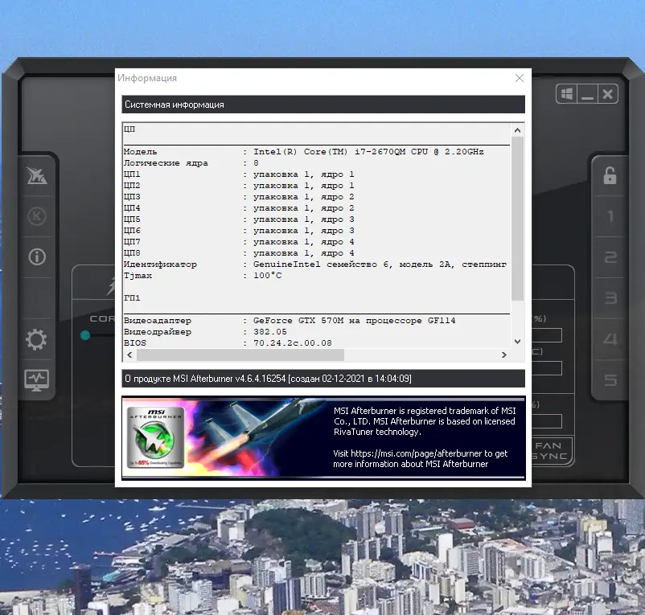Open Afterburner settings gear icon
Viewport: 645px width, 615px height.
pos(36,339)
